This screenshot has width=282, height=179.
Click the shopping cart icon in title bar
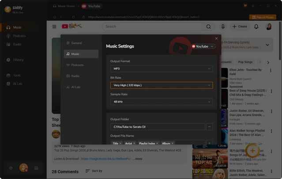245,6
